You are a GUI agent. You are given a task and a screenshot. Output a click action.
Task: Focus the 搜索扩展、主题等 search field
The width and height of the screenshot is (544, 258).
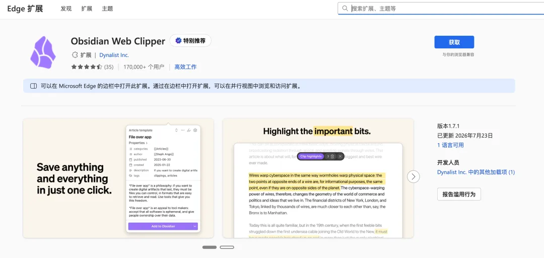[441, 9]
